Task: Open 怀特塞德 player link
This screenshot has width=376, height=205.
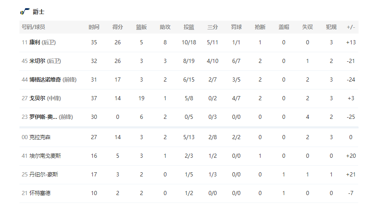Action: [x=40, y=193]
